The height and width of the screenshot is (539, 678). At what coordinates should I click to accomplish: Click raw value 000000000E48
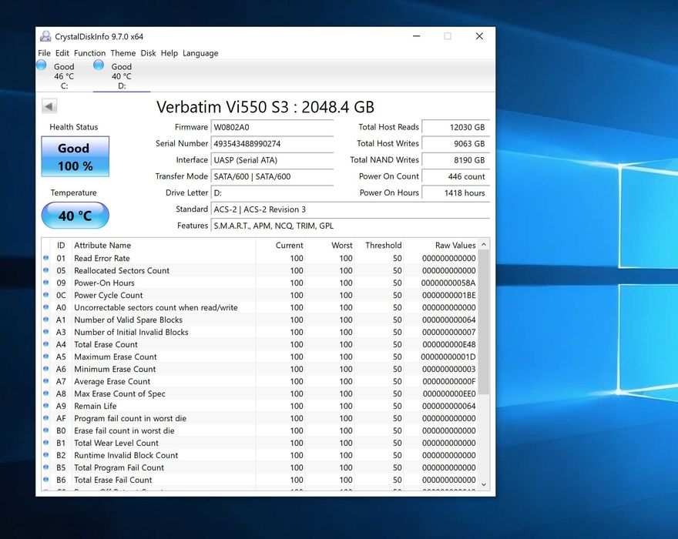point(449,344)
